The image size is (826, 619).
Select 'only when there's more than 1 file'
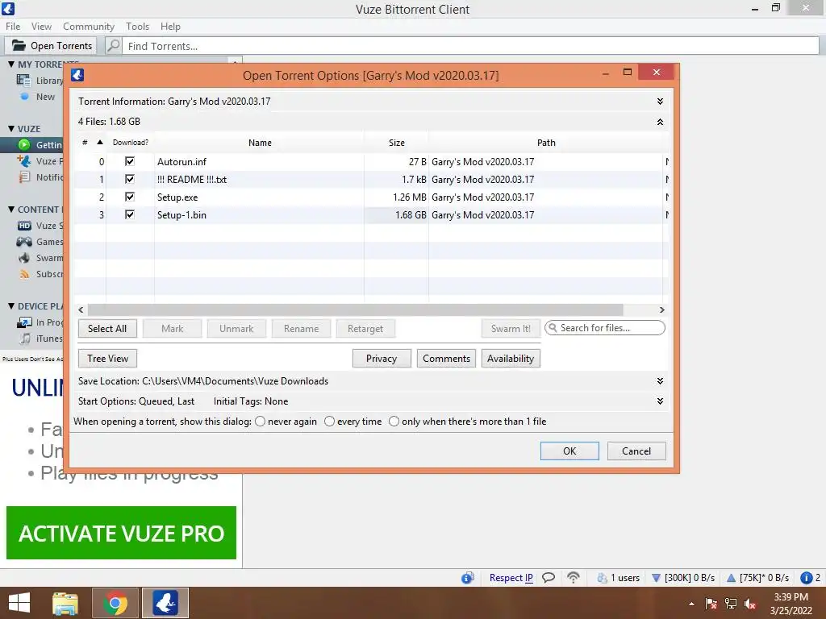pos(394,422)
